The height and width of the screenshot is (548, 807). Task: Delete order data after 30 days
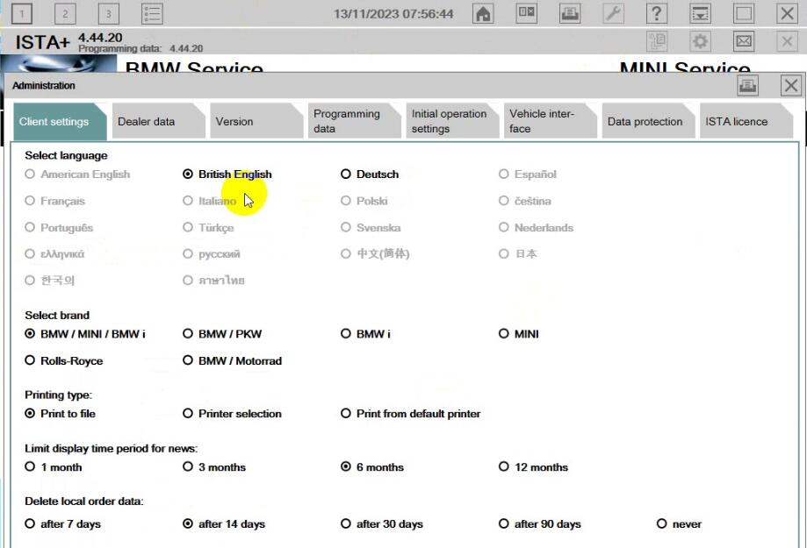click(382, 523)
